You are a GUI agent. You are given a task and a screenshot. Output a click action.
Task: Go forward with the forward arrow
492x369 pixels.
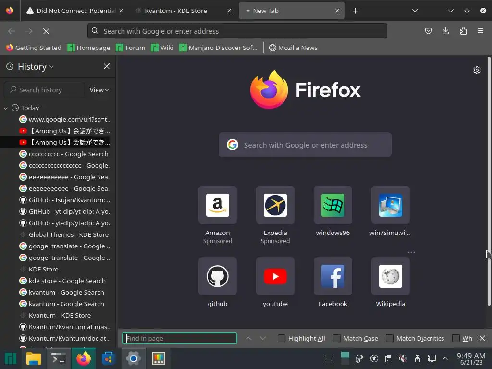[29, 31]
